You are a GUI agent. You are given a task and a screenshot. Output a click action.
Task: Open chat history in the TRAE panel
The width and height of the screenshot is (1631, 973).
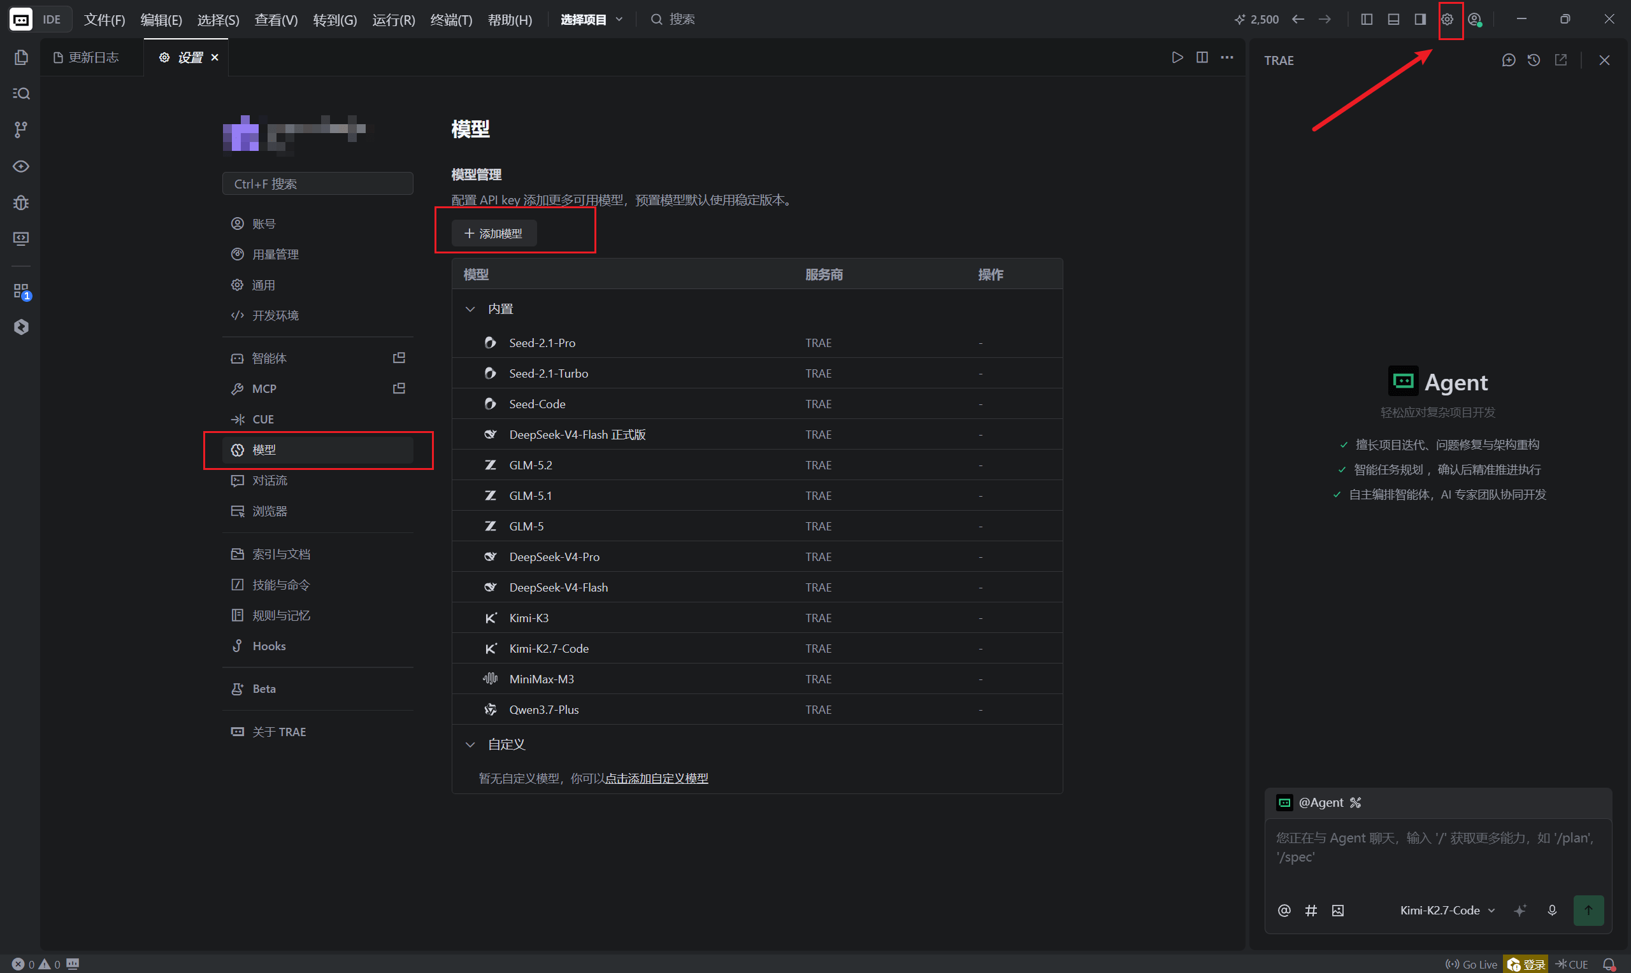[x=1534, y=60]
